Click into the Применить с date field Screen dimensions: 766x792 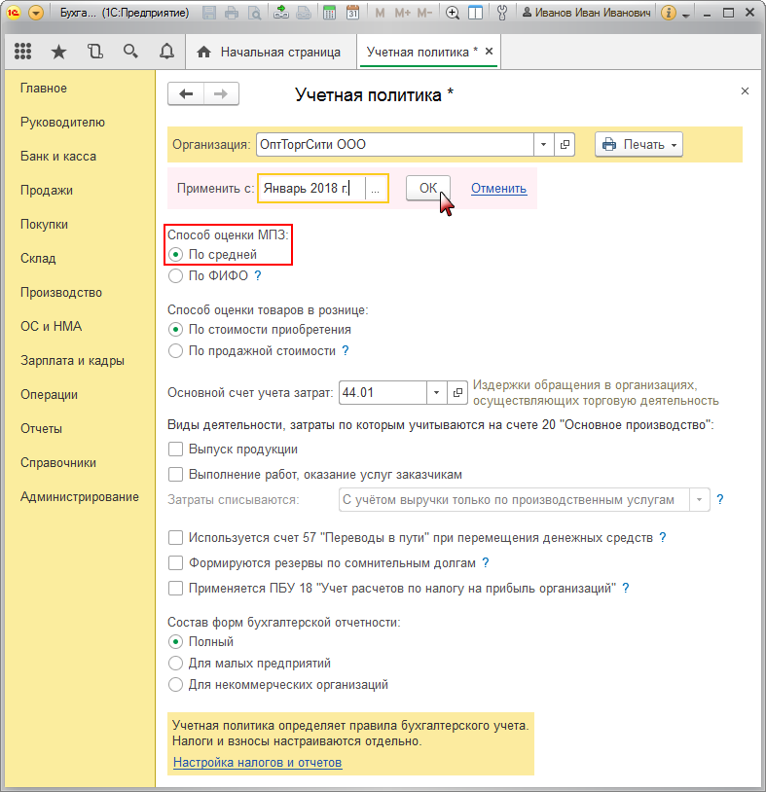coord(311,189)
